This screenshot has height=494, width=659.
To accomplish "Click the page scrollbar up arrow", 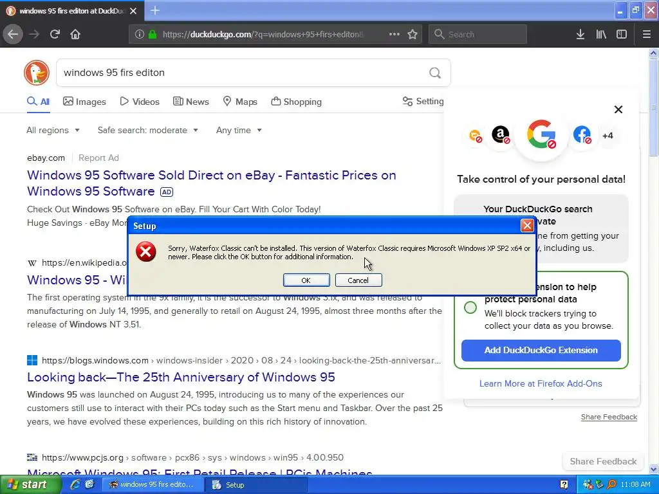I will (653, 53).
